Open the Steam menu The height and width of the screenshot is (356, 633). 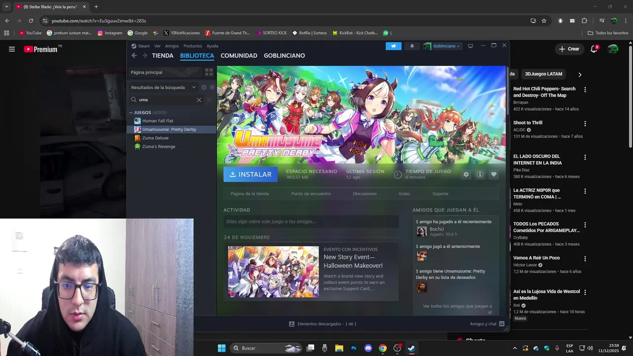(141, 46)
